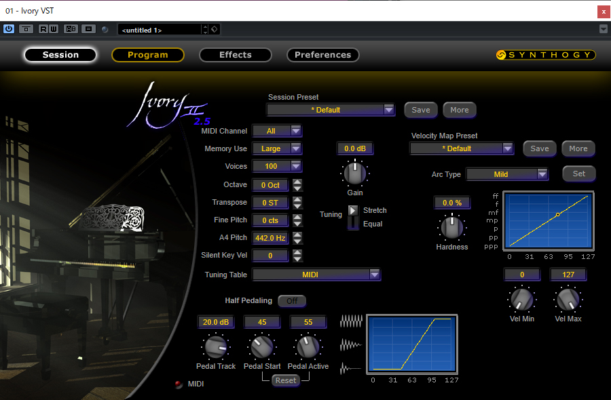Open the Program tab

pos(148,55)
